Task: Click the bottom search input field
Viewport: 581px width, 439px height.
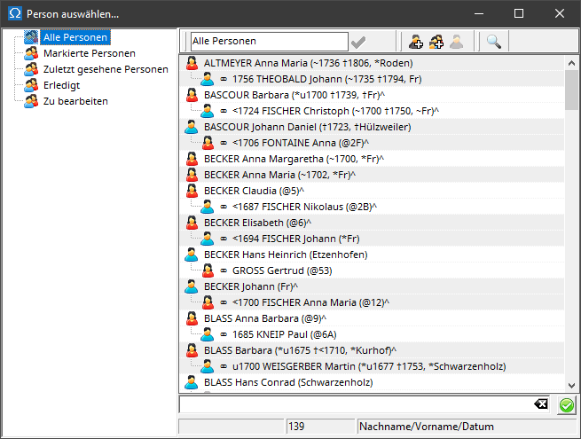Action: click(355, 404)
